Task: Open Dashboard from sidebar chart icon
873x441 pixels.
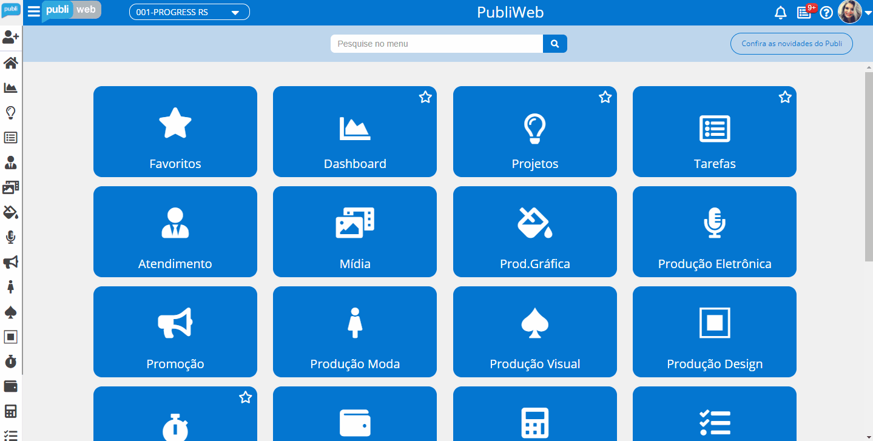Action: pyautogui.click(x=11, y=87)
